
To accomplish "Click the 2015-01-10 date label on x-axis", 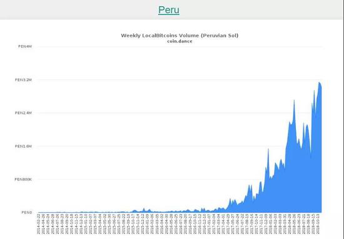I will 86,224.
